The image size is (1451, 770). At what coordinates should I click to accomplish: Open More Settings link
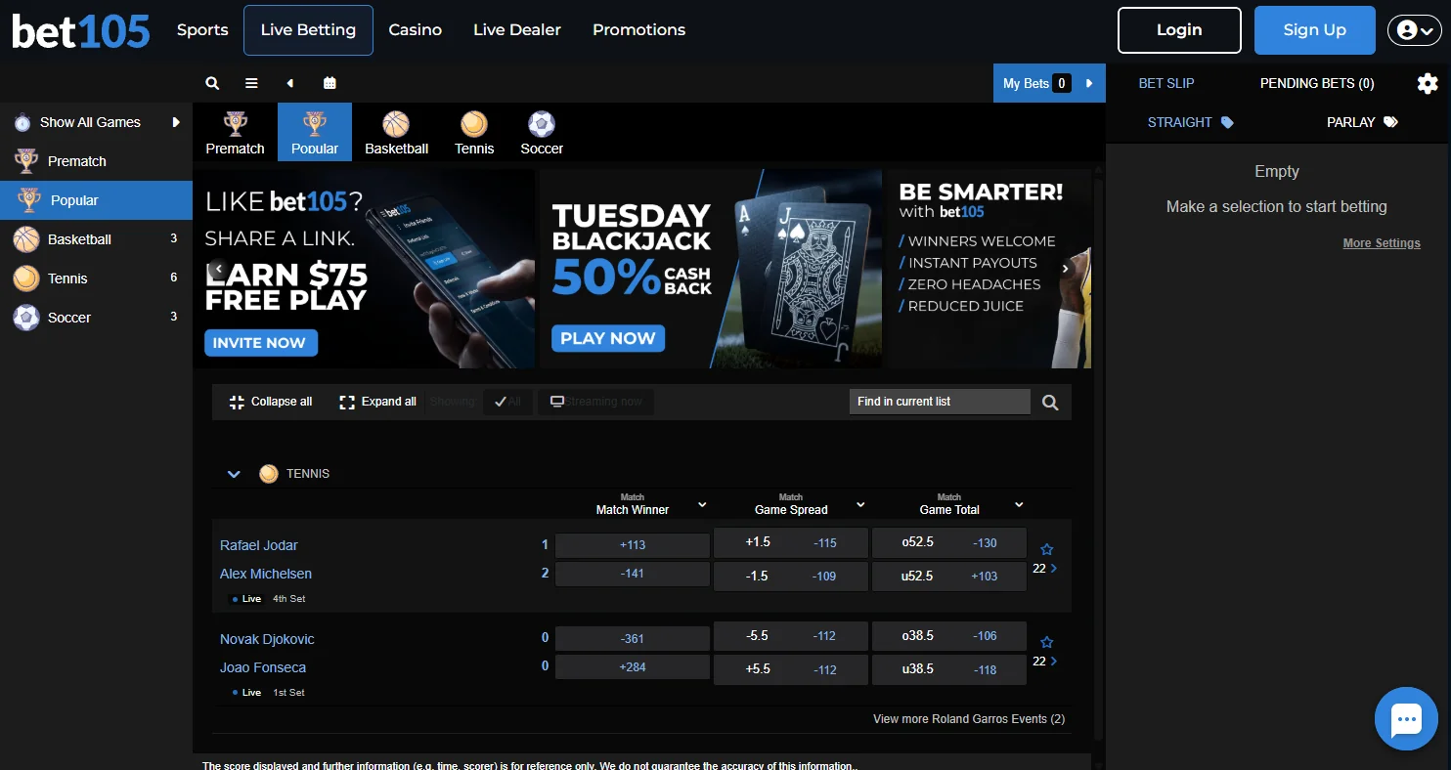pos(1382,243)
